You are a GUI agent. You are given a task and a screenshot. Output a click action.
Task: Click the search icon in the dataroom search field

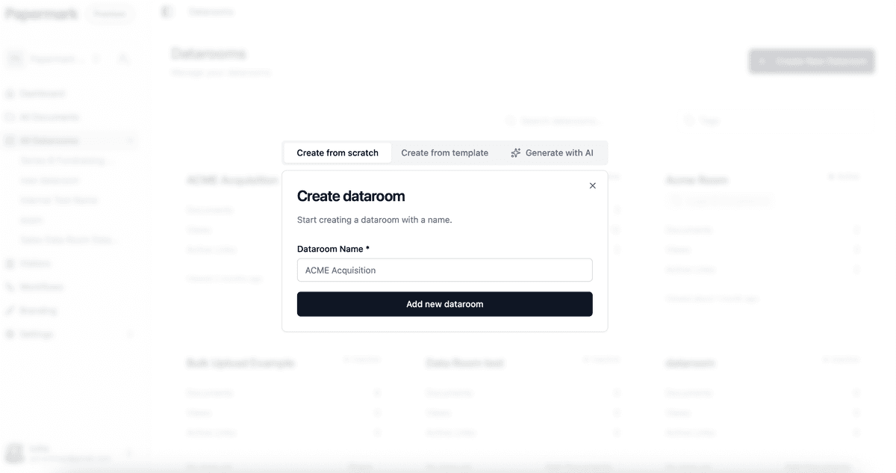[511, 120]
